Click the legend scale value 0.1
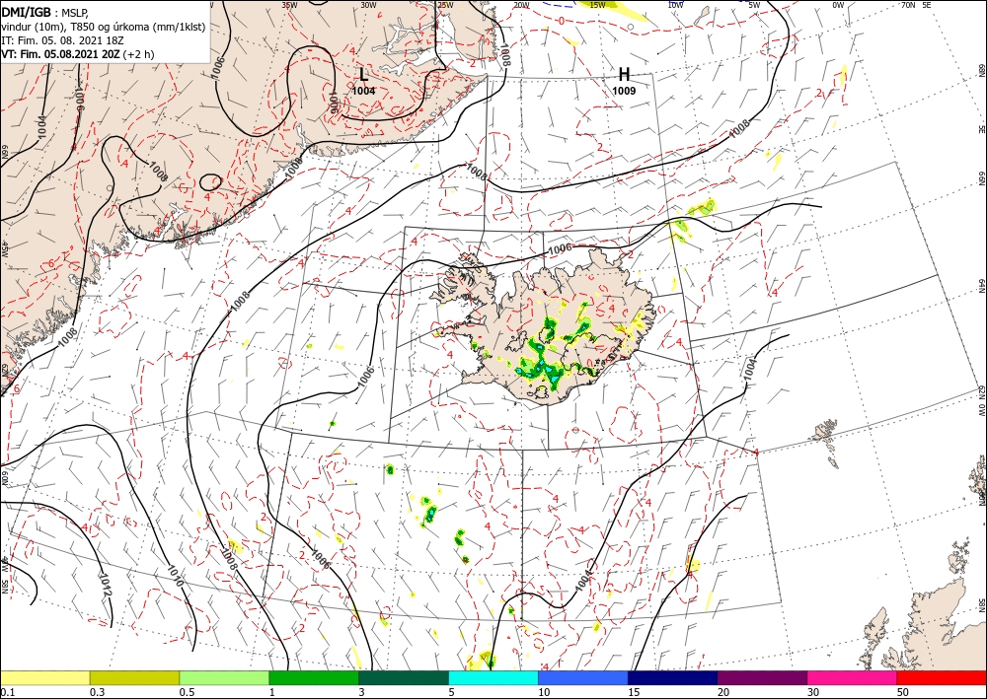 [x=7, y=692]
